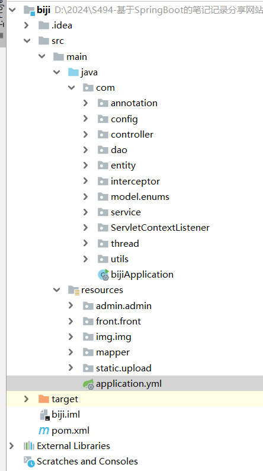Viewport: 263px width, 471px height.
Task: Expand the External Libraries node
Action: point(12,445)
